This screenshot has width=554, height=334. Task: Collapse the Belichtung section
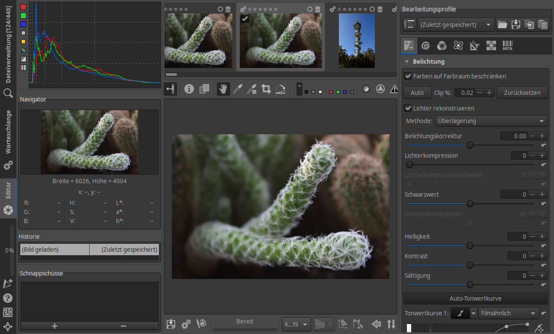(407, 62)
